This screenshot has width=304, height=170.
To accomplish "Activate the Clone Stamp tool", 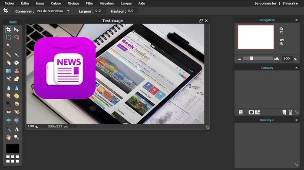I will pyautogui.click(x=17, y=70).
